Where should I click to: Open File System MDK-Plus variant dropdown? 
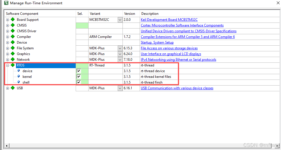120,48
